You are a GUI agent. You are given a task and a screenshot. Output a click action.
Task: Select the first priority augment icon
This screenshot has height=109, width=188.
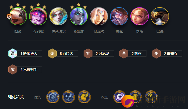click(x=53, y=97)
